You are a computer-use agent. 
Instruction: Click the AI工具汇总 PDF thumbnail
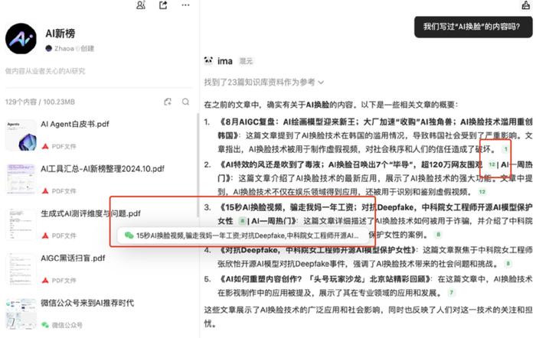point(21,180)
